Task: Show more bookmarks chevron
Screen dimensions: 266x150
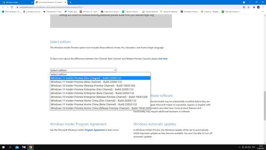Action: (263, 12)
